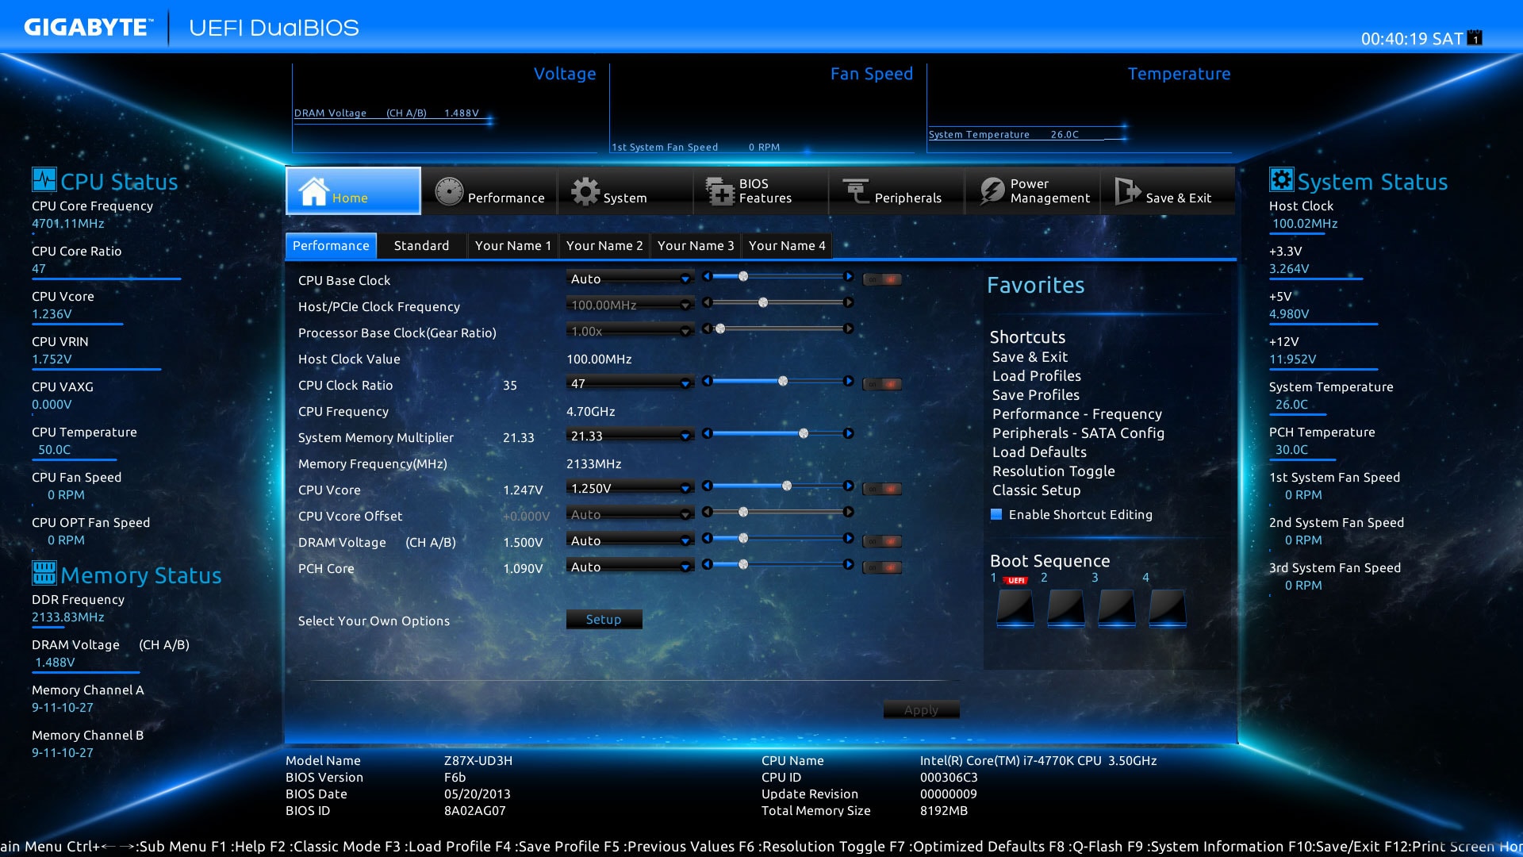Click the Apply button
The image size is (1523, 857).
click(x=919, y=709)
